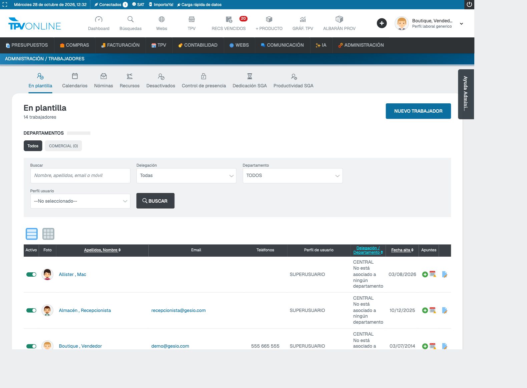The width and height of the screenshot is (527, 388).
Task: Switch to grid view layout icon
Action: (x=48, y=234)
